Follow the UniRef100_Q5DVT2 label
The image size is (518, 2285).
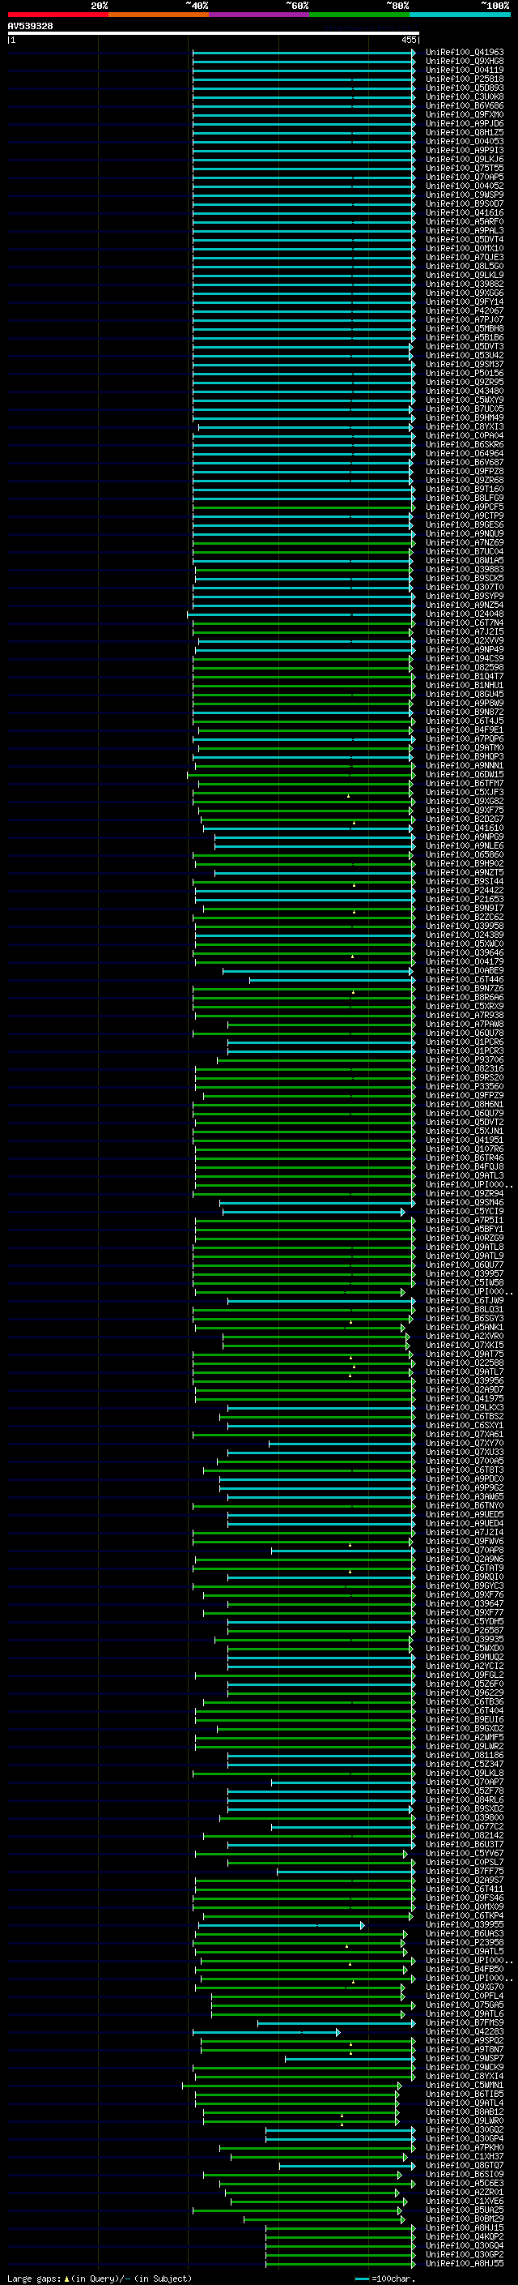pos(465,1122)
